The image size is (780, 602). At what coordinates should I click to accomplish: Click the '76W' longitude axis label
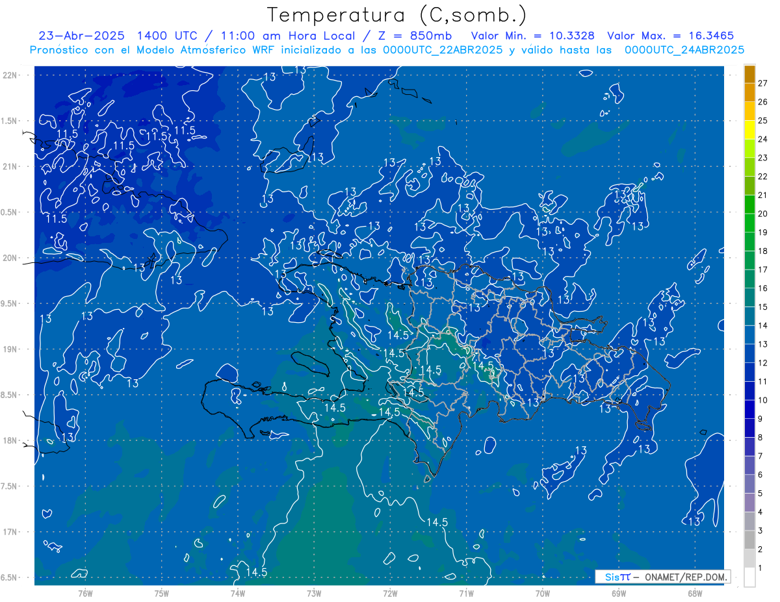click(85, 594)
